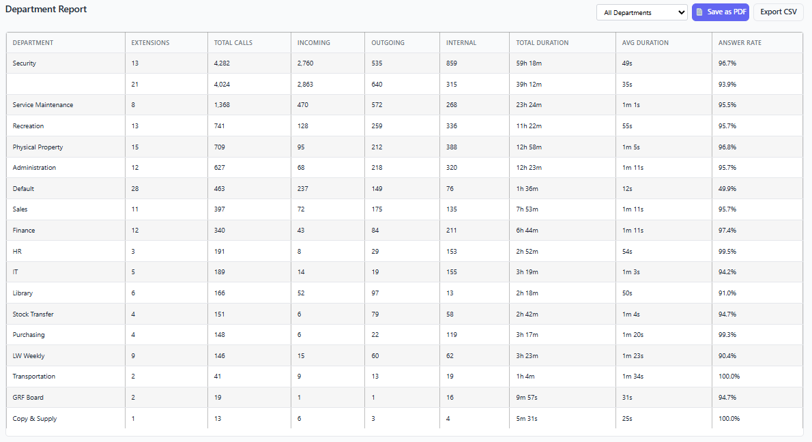This screenshot has height=442, width=812.
Task: Click the Avg Duration column header
Action: point(645,43)
